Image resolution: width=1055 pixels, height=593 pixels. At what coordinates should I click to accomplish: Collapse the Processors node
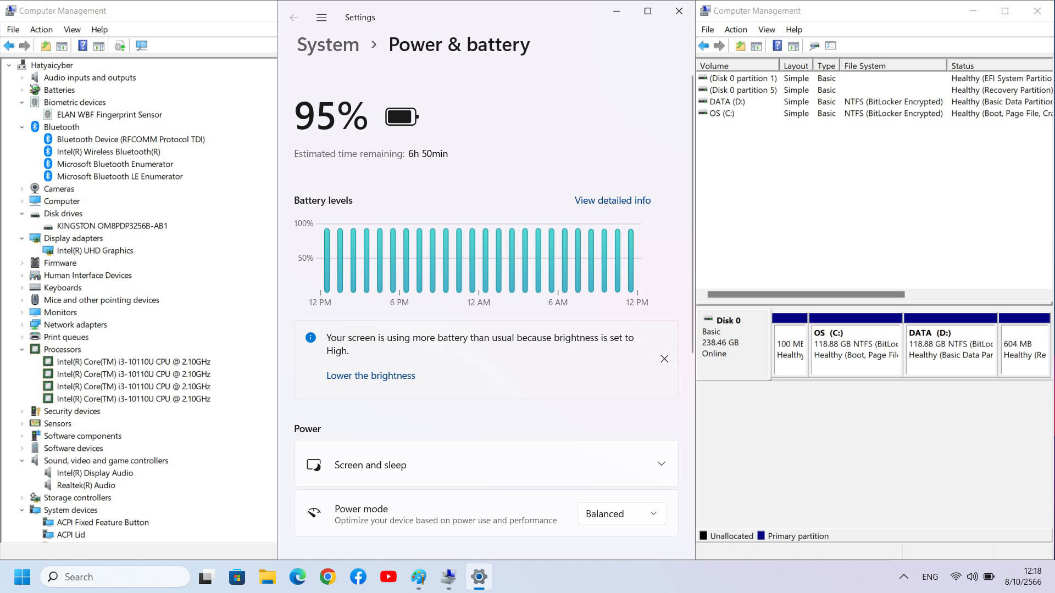22,349
